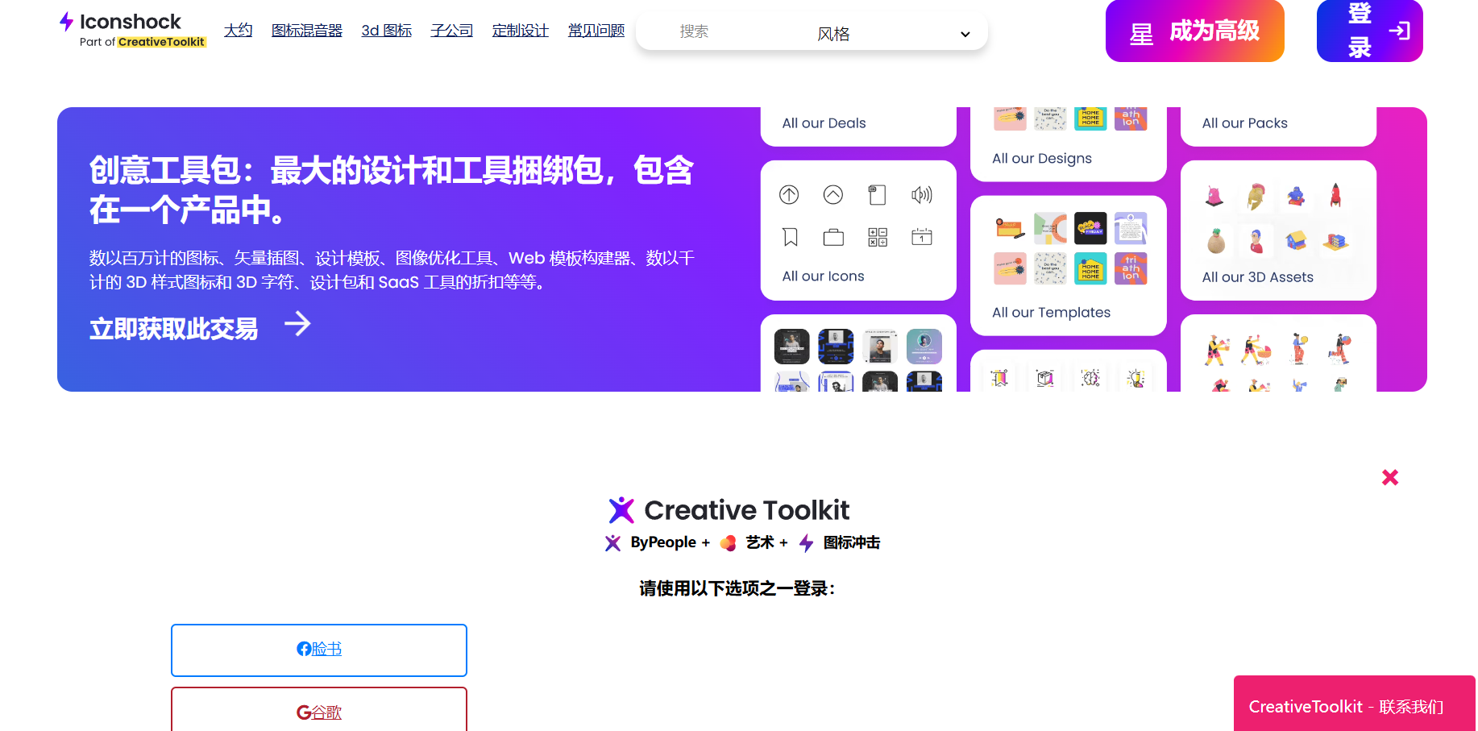
Task: Open the All our Designs card
Action: tap(1069, 143)
